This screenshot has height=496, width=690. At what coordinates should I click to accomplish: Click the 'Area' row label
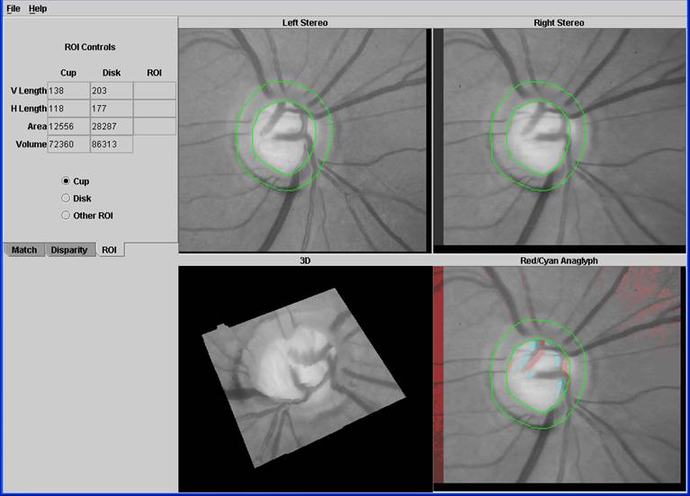click(x=37, y=127)
